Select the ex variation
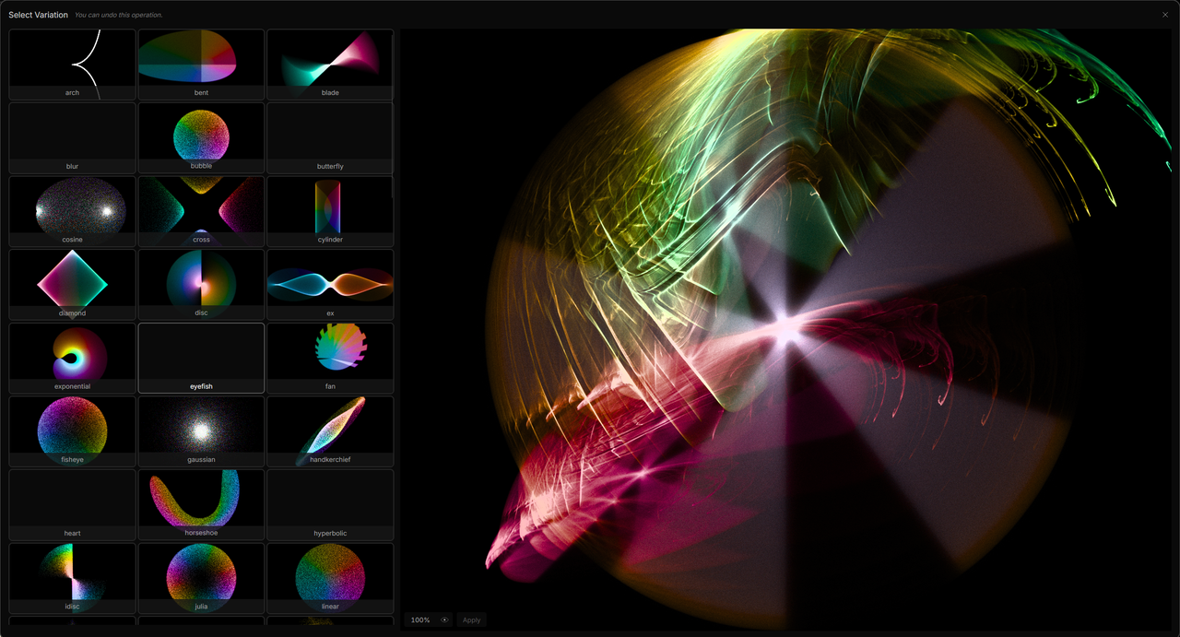The width and height of the screenshot is (1180, 637). pyautogui.click(x=330, y=285)
